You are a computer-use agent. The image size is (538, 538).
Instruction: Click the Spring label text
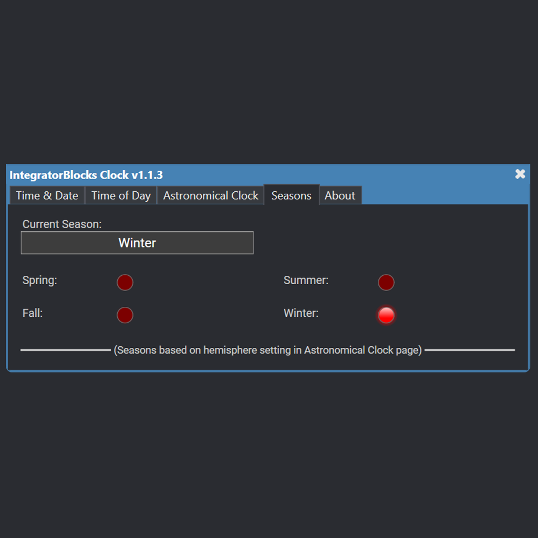pos(39,280)
